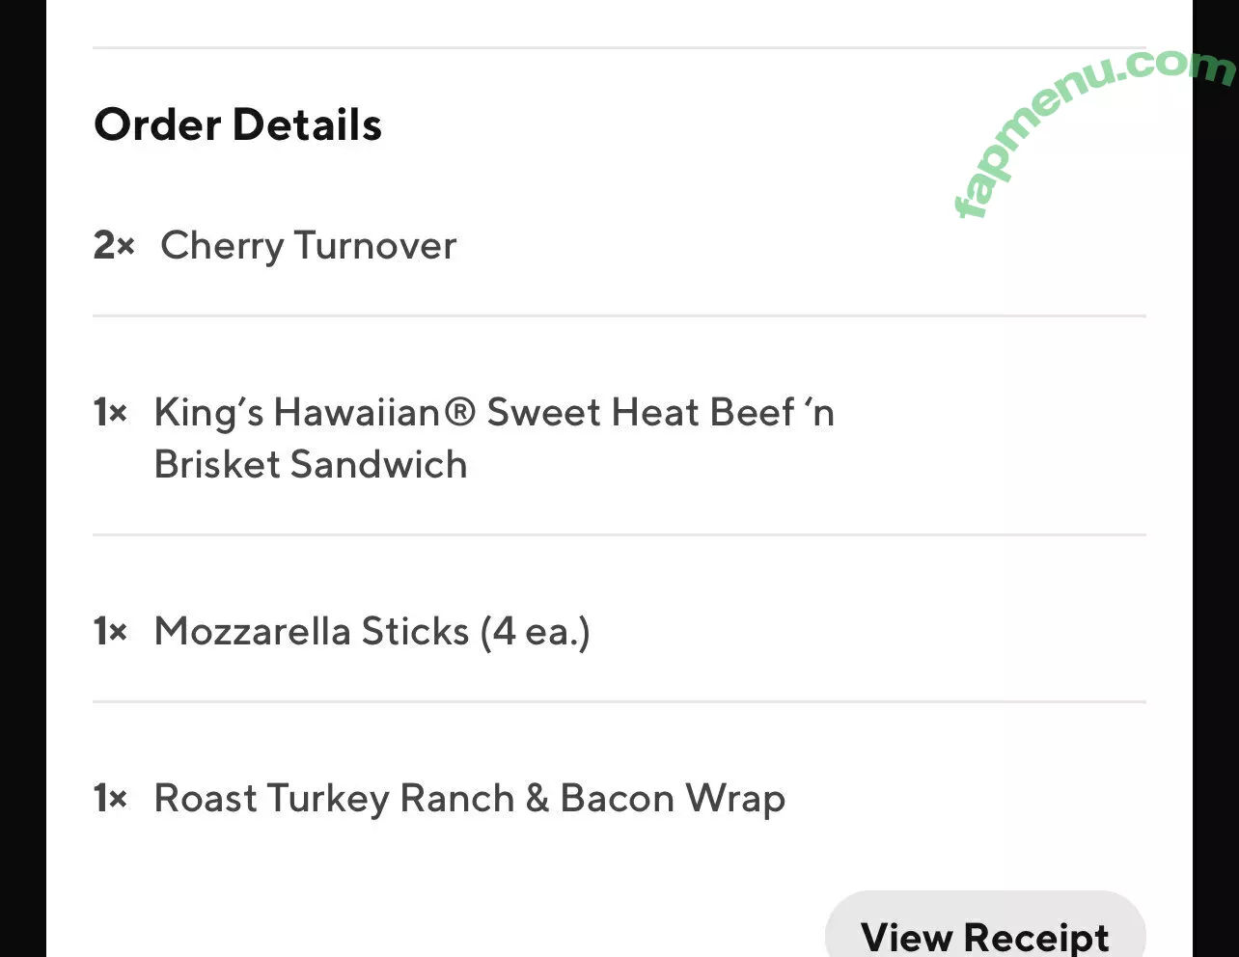Click the 1× quantity beside Mozzarella Sticks

pyautogui.click(x=110, y=632)
